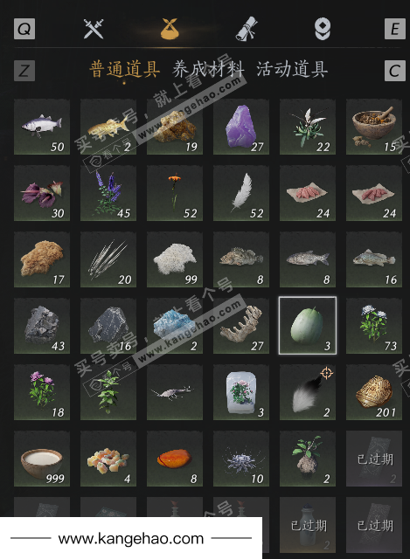This screenshot has height=559, width=410.
Task: Open the coin currency category icon
Action: pyautogui.click(x=323, y=29)
